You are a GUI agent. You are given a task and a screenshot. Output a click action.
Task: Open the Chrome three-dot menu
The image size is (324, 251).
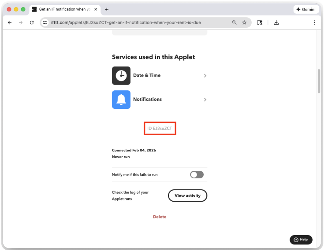click(x=314, y=22)
